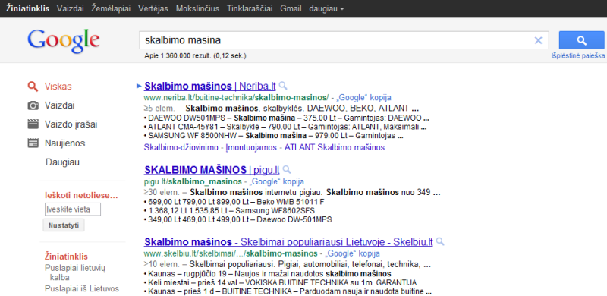Open the ATLANT Skalbimo mašinos sitelink

335,147
